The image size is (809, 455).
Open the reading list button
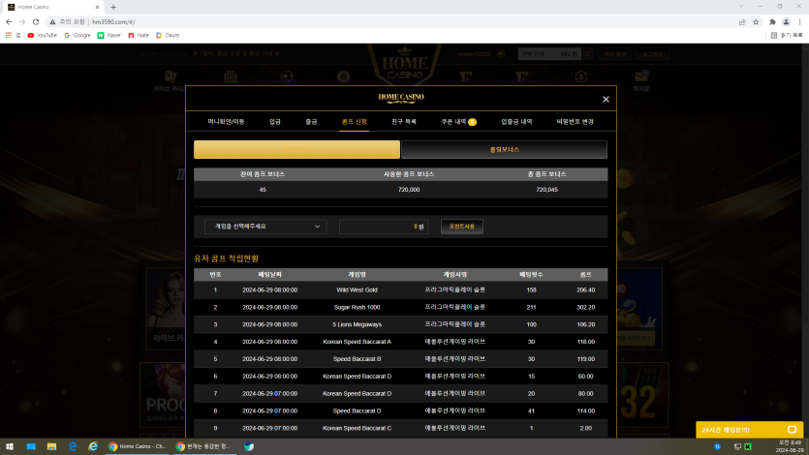pyautogui.click(x=787, y=35)
